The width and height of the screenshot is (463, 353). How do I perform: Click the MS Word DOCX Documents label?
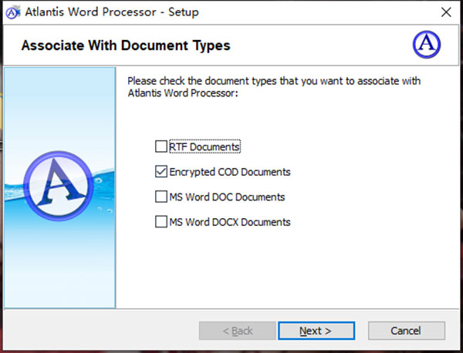229,222
